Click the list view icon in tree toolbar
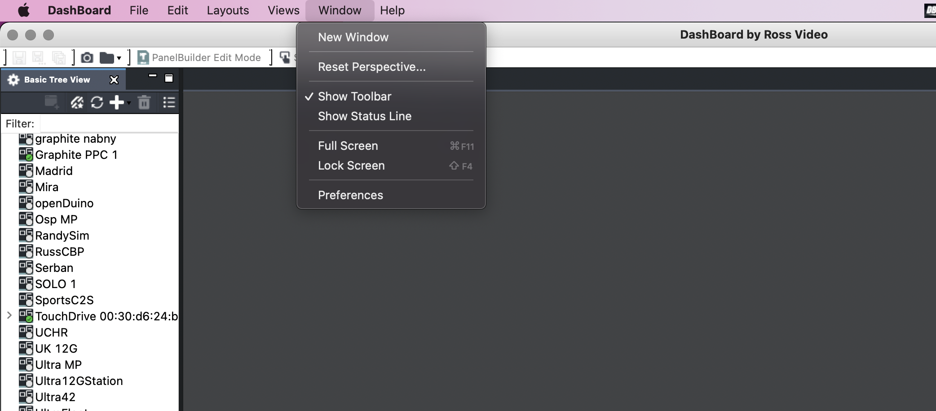936x411 pixels. coord(169,103)
